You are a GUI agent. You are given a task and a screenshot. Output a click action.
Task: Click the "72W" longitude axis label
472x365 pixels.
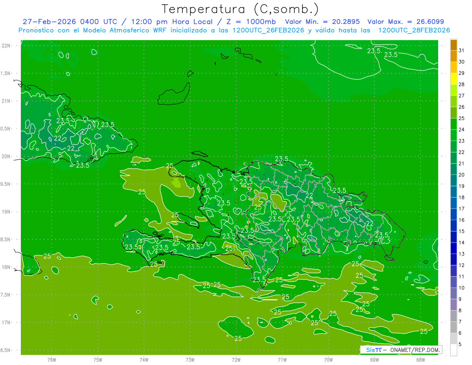pyautogui.click(x=236, y=360)
